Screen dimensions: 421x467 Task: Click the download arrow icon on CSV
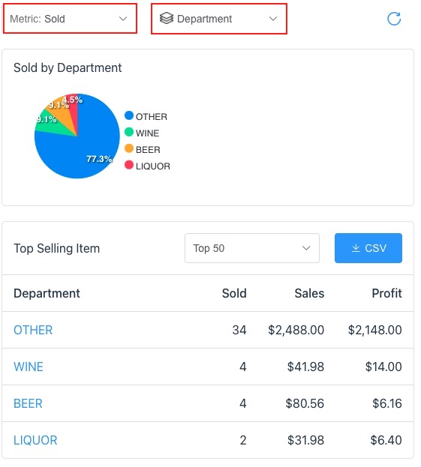point(356,248)
